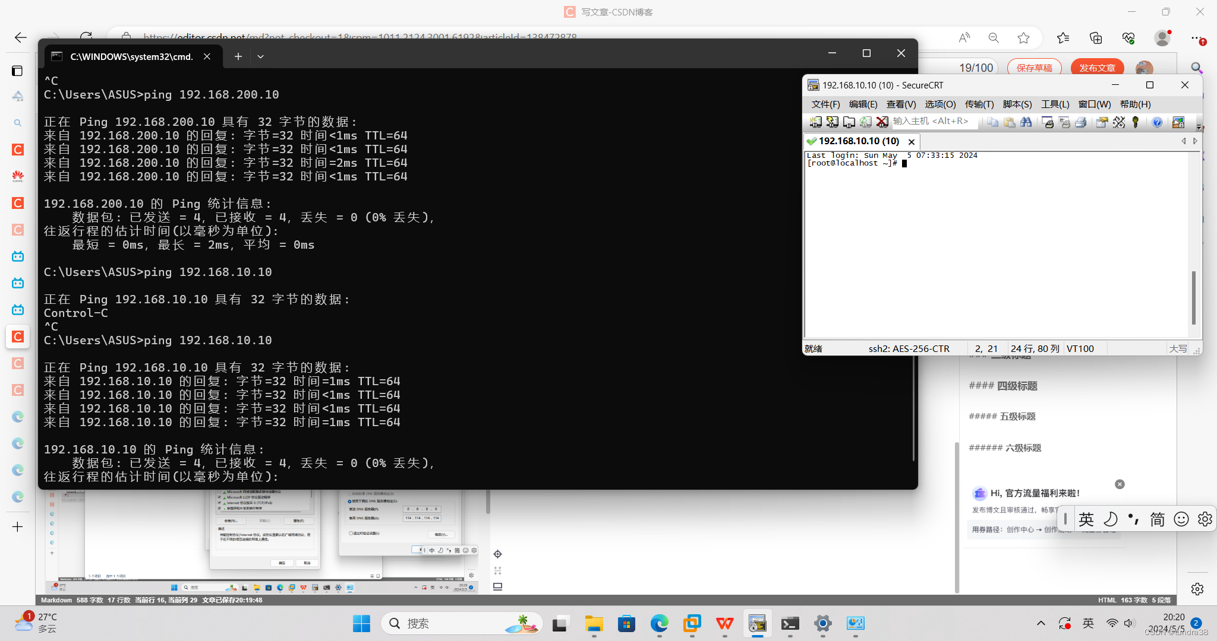1217x641 pixels.
Task: Click the Edge sidebar search icon at right
Action: 1197,68
